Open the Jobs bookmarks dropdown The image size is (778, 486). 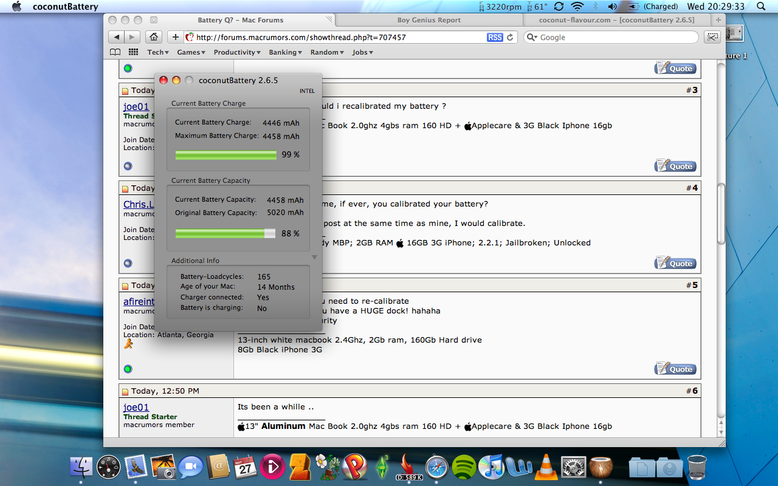pyautogui.click(x=362, y=52)
